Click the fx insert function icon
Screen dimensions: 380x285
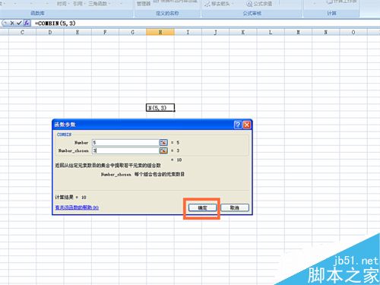(27, 23)
